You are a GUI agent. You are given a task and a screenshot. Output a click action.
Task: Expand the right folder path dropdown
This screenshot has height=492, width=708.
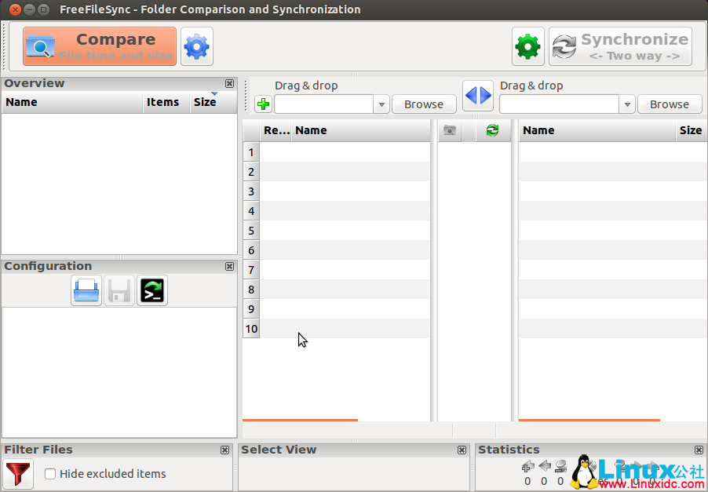point(627,104)
